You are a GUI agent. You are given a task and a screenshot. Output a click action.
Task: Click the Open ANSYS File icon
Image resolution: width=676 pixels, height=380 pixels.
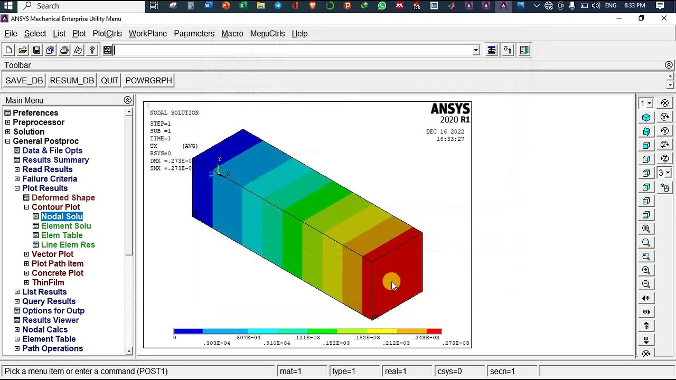tap(23, 50)
